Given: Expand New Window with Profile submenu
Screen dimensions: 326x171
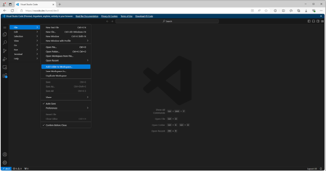Looking at the screenshot, I should (66, 41).
